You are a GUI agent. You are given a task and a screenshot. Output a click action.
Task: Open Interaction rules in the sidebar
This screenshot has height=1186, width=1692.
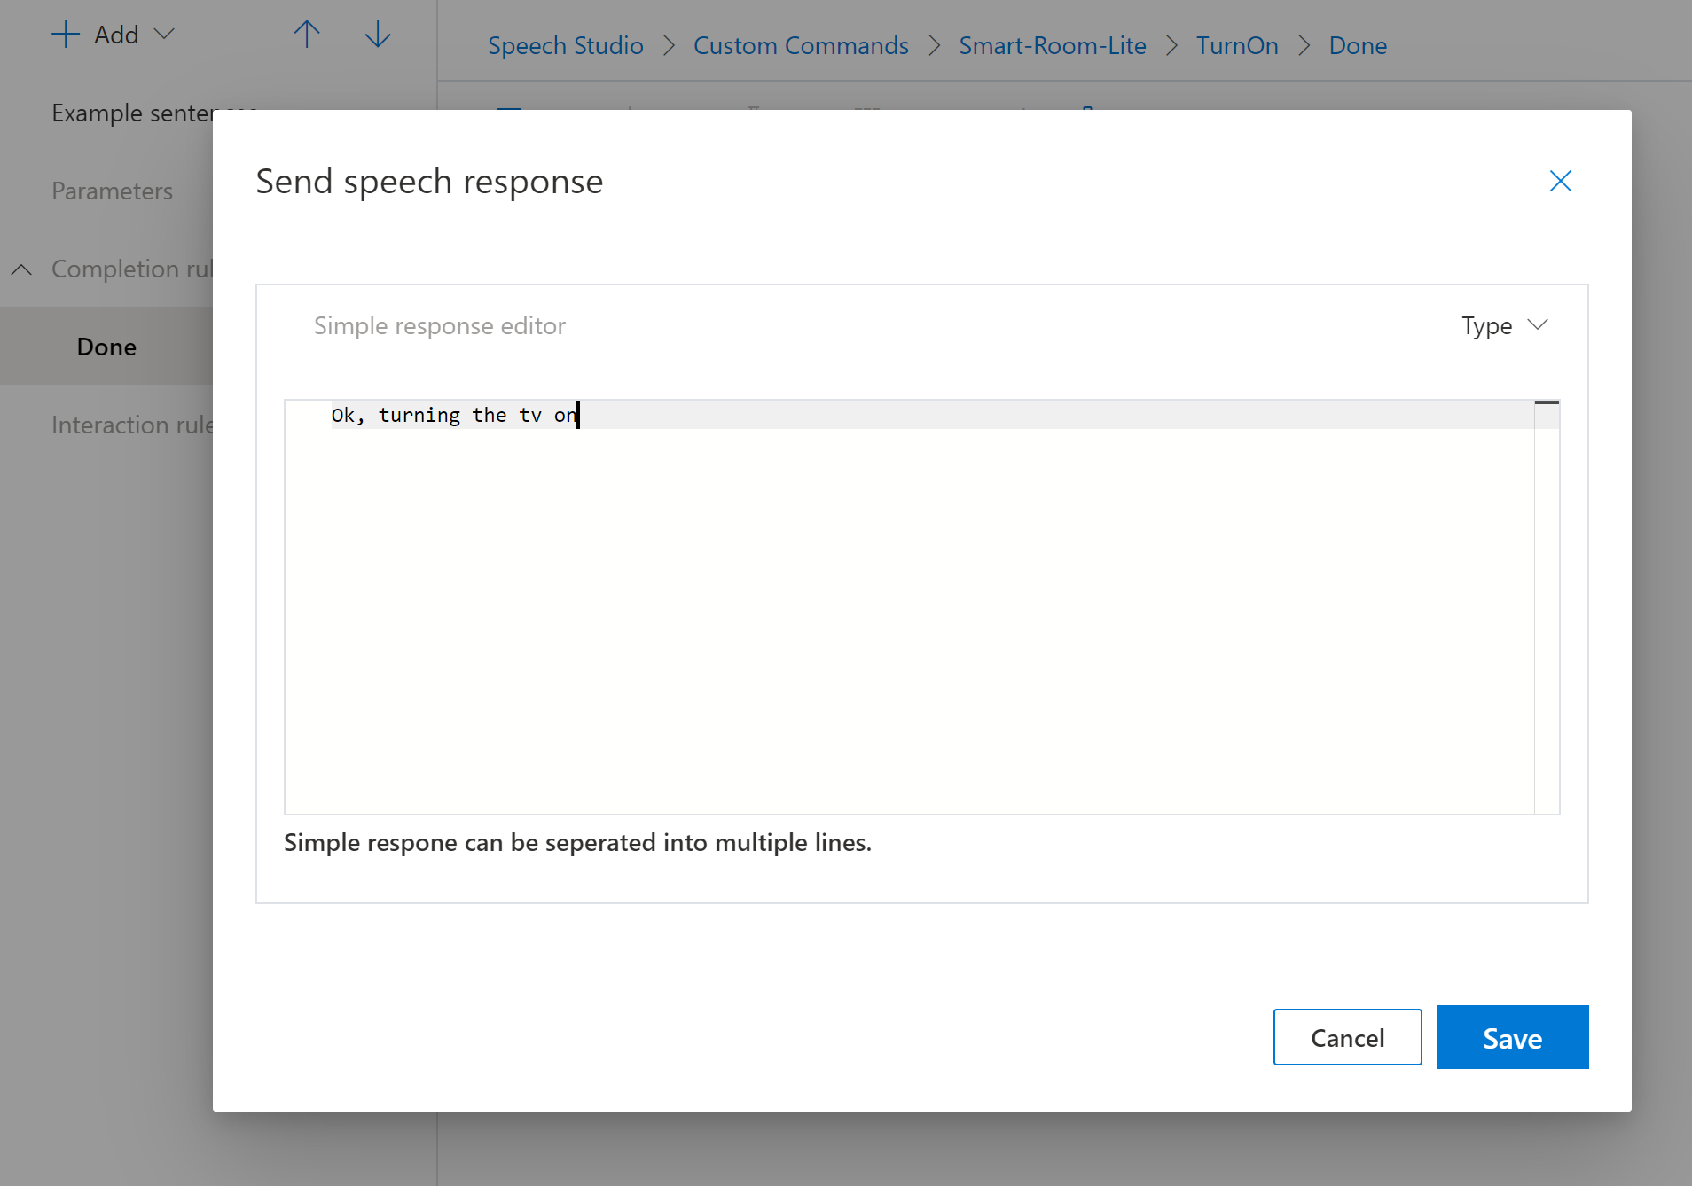coord(132,425)
